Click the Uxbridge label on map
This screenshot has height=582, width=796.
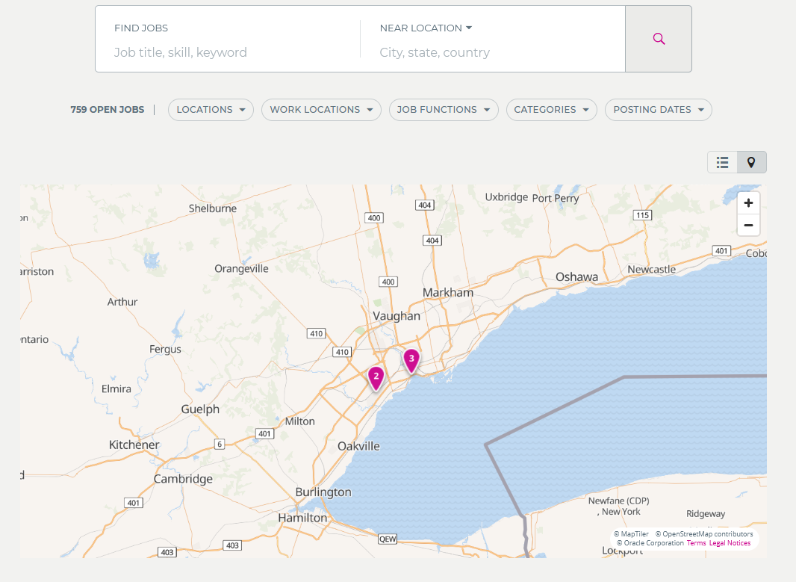tap(506, 197)
